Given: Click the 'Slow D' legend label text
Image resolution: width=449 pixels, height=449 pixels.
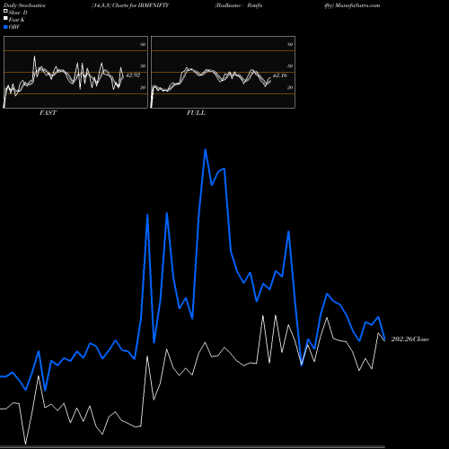Looking at the screenshot, I should (x=18, y=13).
